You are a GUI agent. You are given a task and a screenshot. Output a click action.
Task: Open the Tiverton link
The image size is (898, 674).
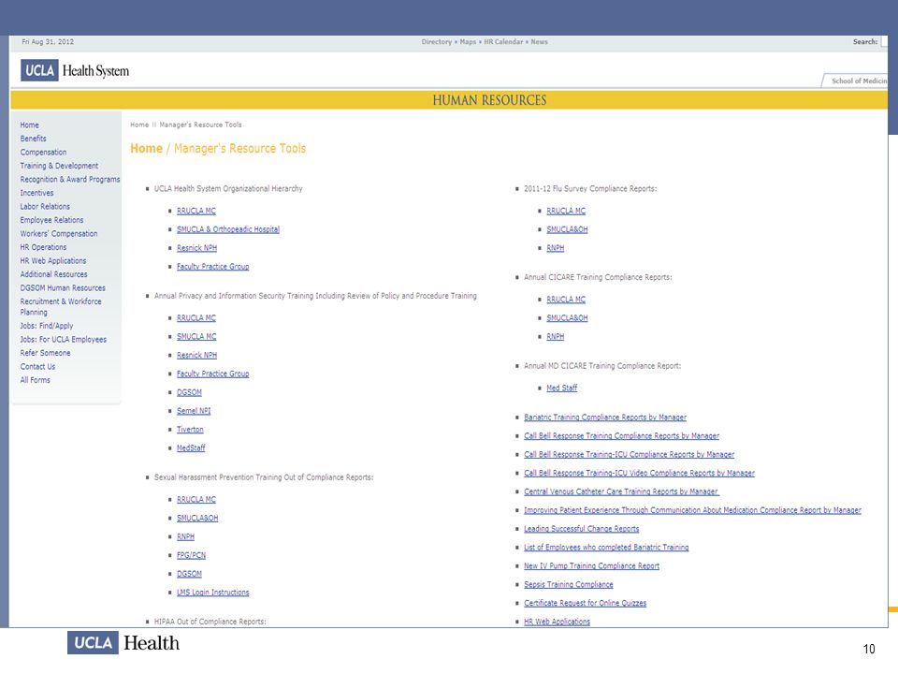click(x=190, y=430)
